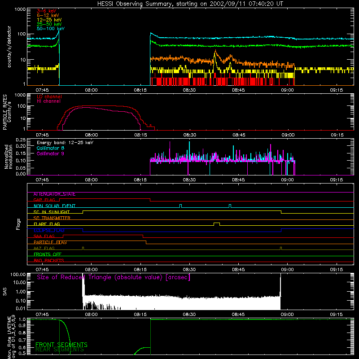
Task: Select the 25-50 keV legend label
Action: pyautogui.click(x=49, y=24)
